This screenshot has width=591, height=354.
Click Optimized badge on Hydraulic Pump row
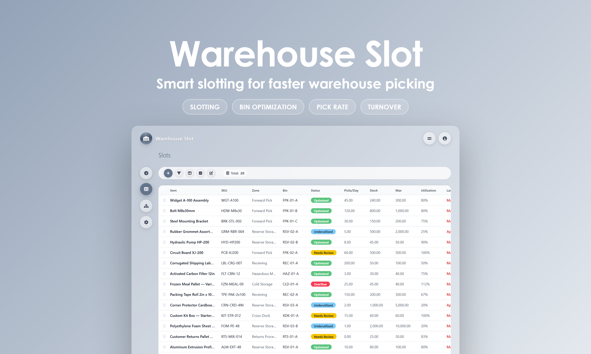[x=321, y=242]
